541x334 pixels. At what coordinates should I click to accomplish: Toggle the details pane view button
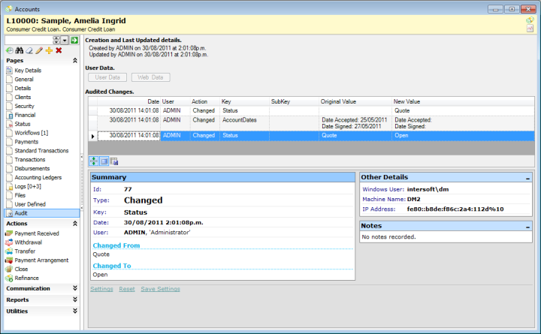click(x=104, y=161)
